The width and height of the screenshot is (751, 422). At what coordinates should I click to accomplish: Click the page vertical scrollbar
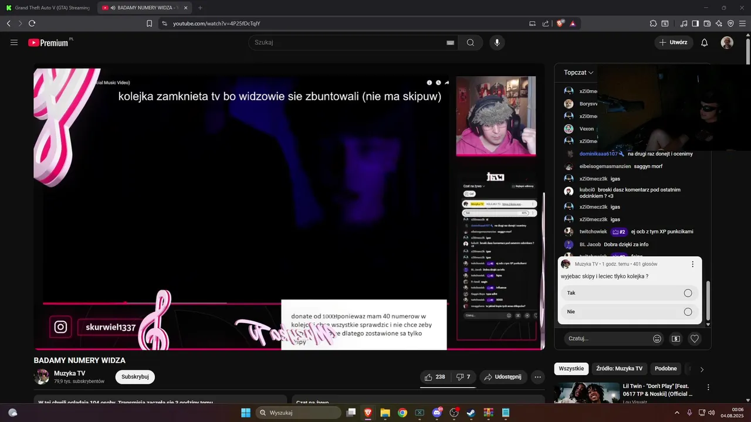(748, 52)
